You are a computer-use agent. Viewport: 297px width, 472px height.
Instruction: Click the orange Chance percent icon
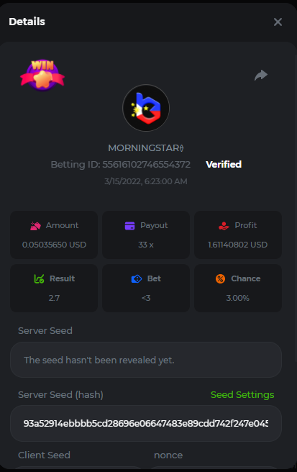point(220,278)
